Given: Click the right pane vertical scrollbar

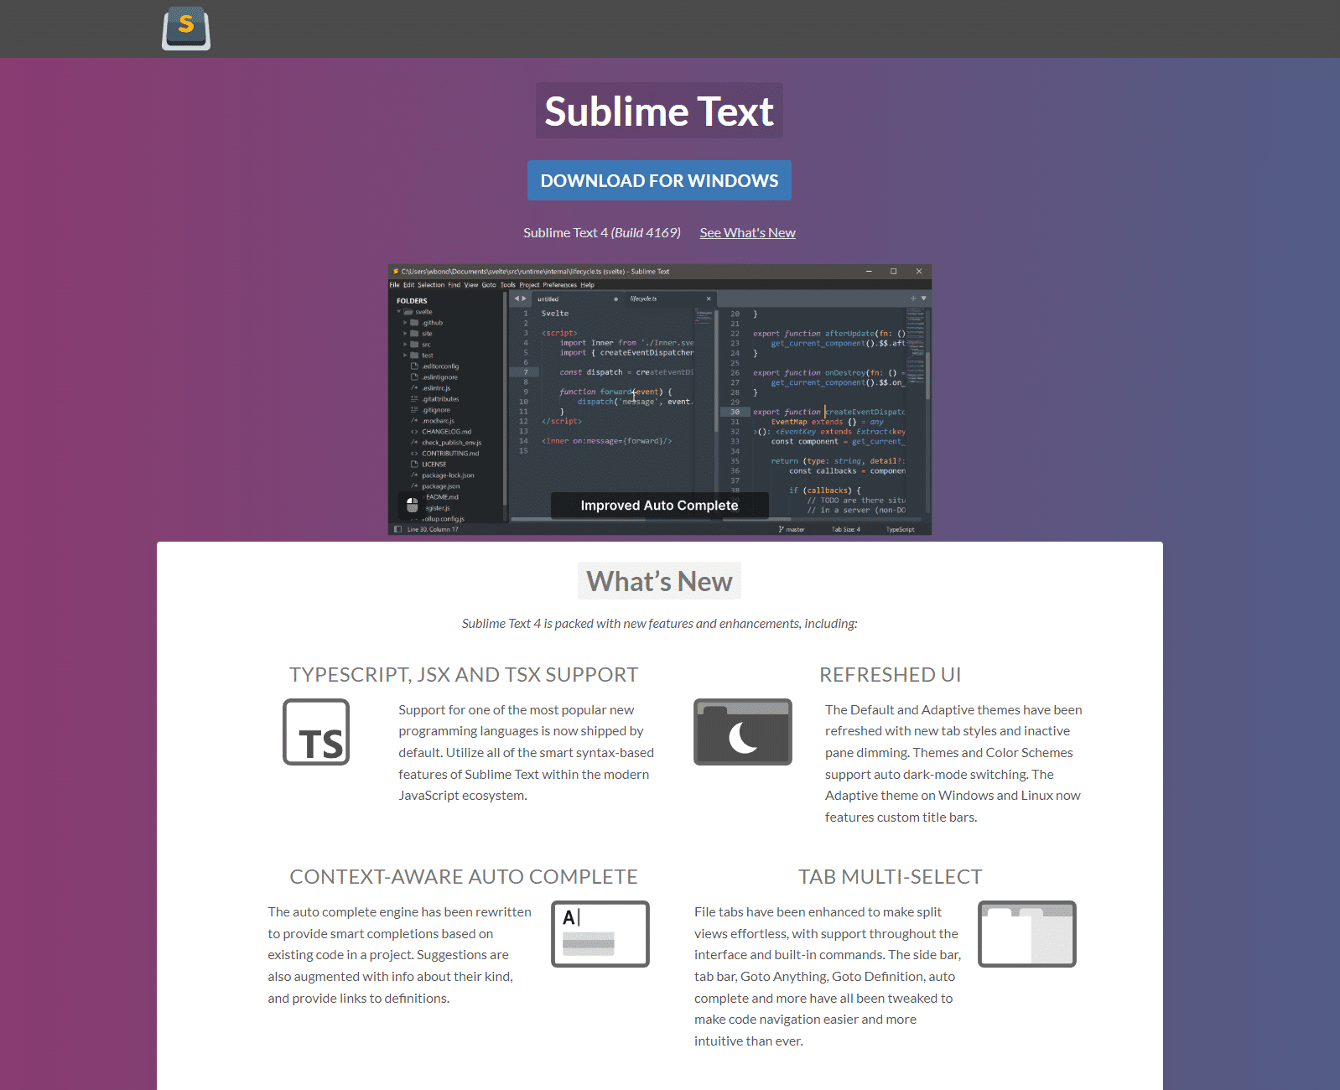Looking at the screenshot, I should (927, 376).
